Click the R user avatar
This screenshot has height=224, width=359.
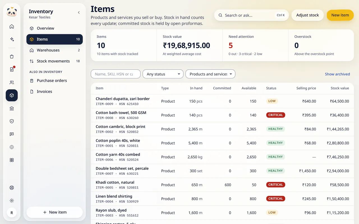[x=12, y=213]
